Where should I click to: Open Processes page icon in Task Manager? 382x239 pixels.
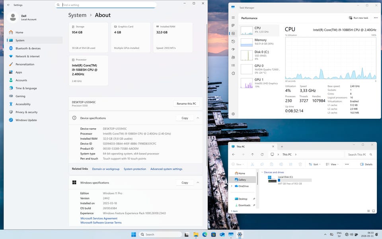point(233,25)
